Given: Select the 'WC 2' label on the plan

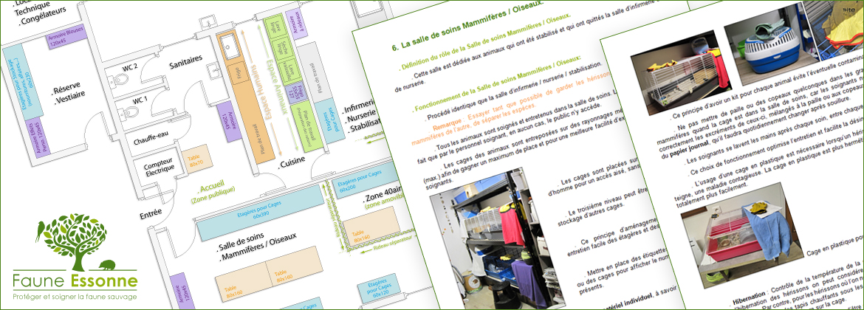Looking at the screenshot, I should (x=131, y=68).
